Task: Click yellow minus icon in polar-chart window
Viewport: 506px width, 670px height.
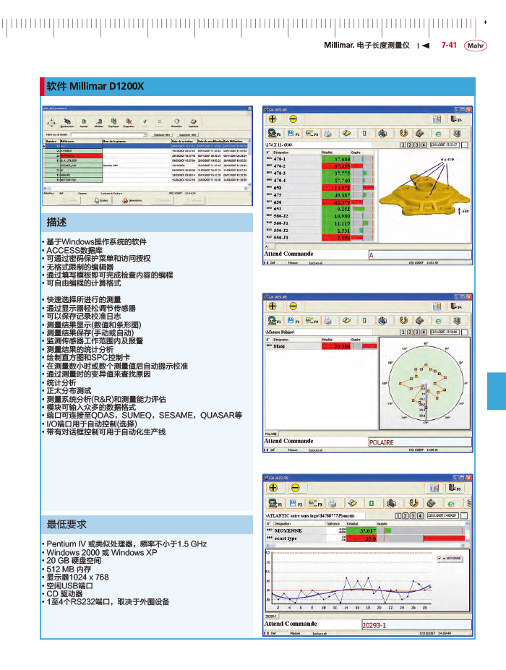Action: pos(293,305)
